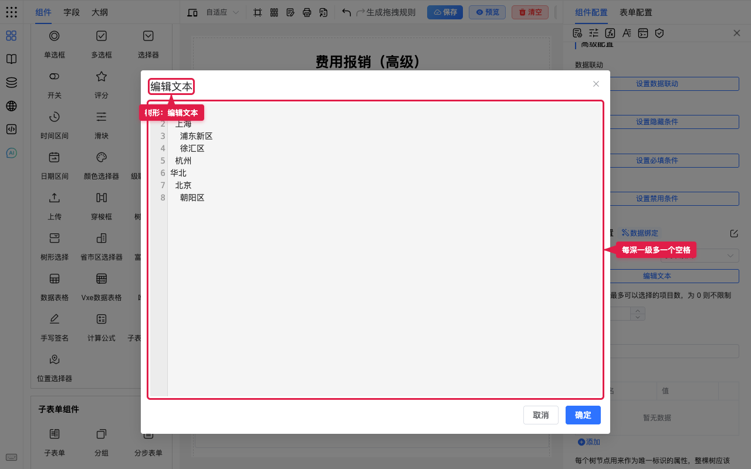Image resolution: width=751 pixels, height=469 pixels.
Task: Click the device layout icon in toolbar
Action: [x=192, y=12]
